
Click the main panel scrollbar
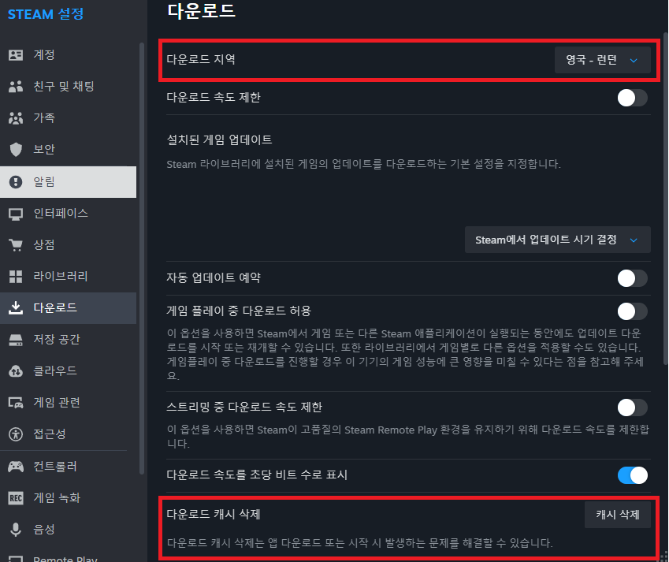666,199
